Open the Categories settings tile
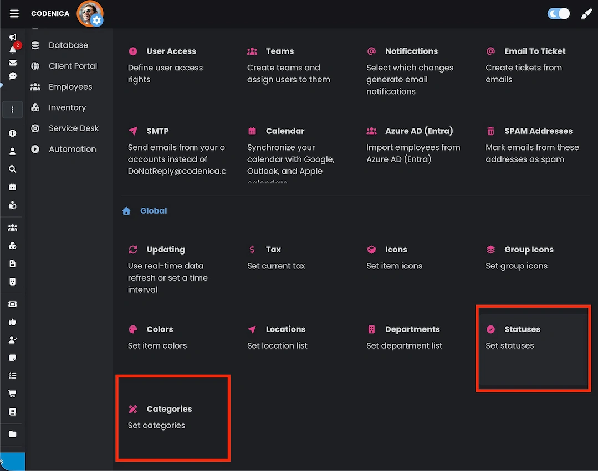The image size is (598, 471). pos(172,418)
